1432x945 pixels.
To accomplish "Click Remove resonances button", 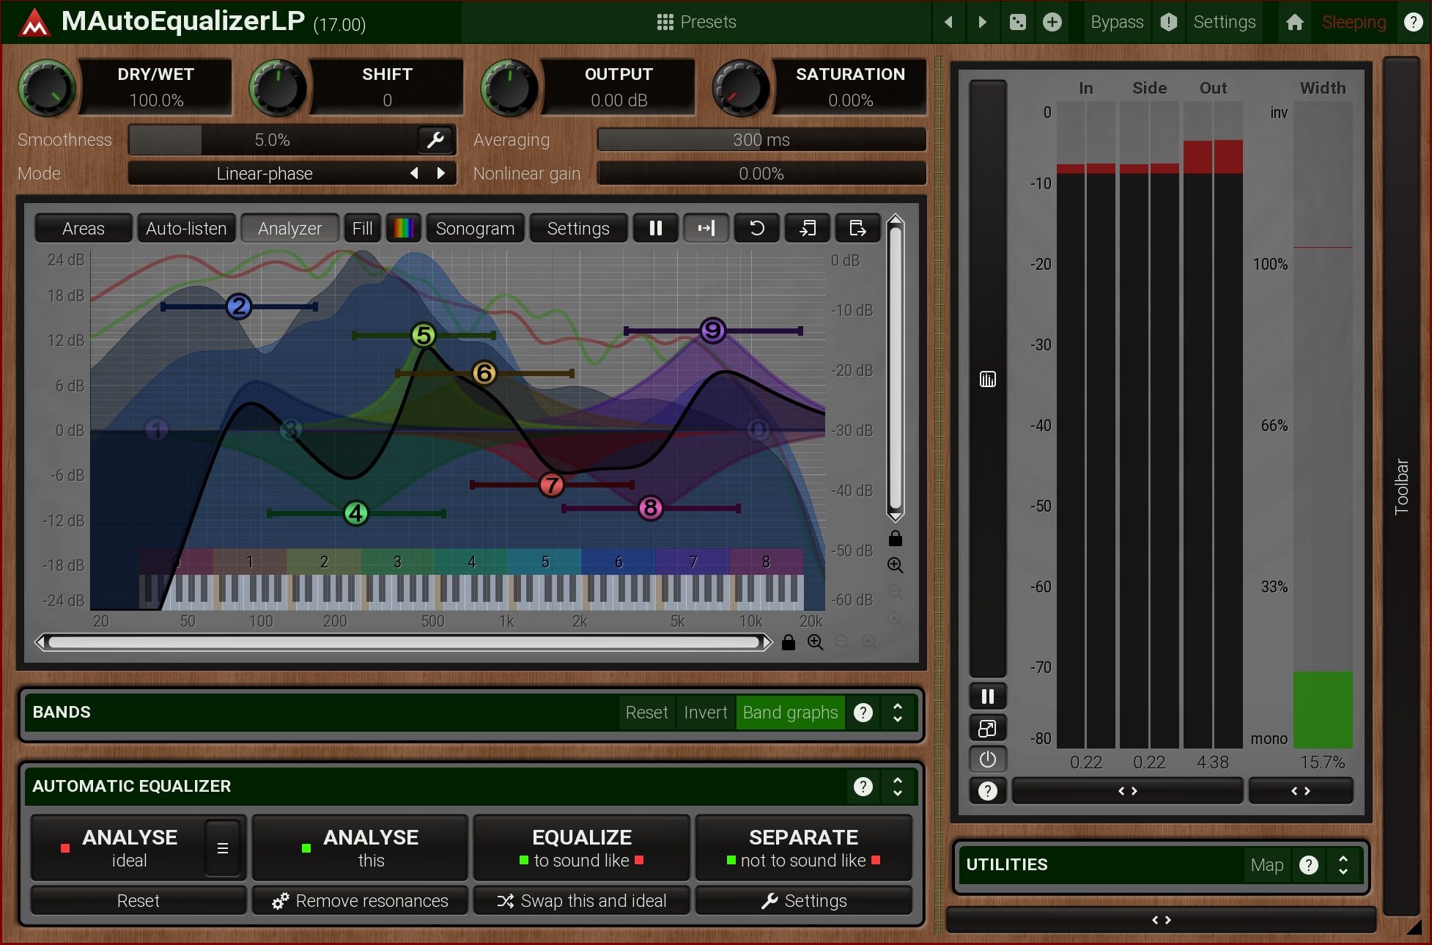I will pos(360,900).
